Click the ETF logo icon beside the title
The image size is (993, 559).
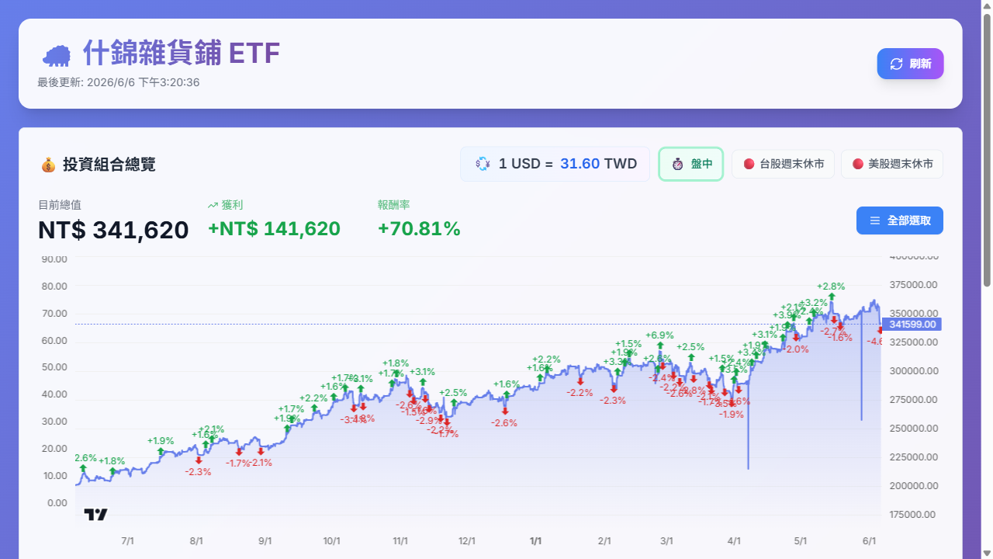(x=55, y=55)
